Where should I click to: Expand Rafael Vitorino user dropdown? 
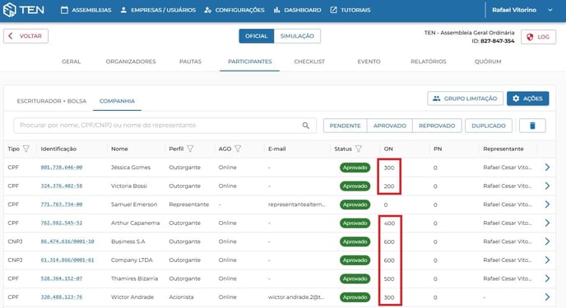[522, 10]
